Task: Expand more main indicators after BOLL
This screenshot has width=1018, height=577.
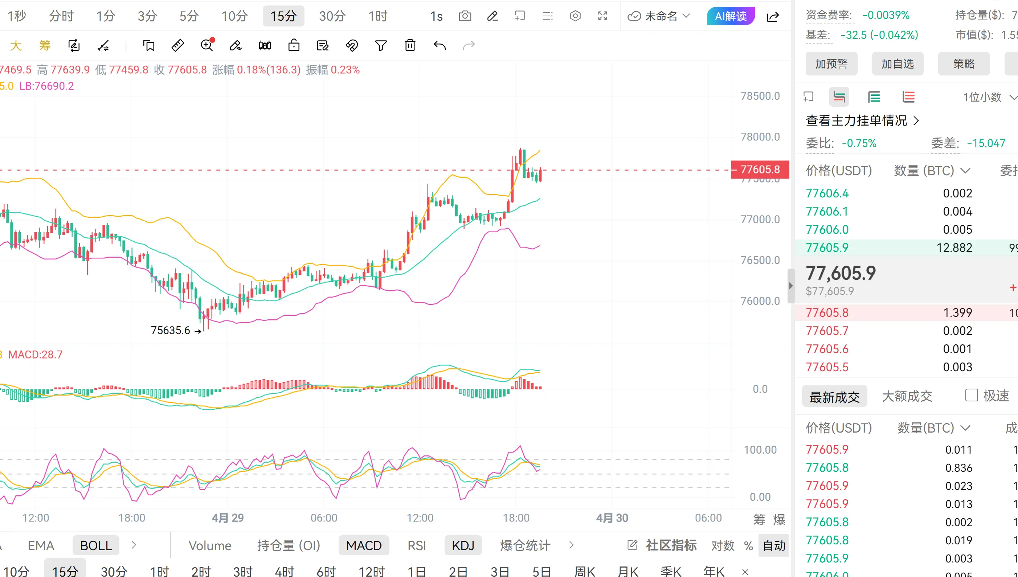Action: click(134, 545)
